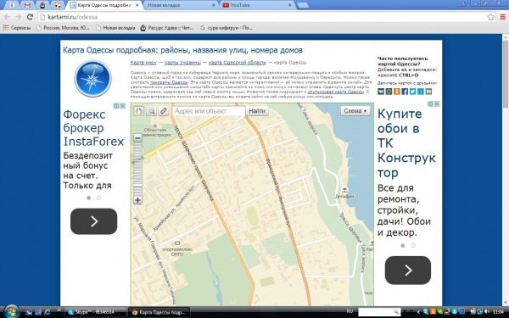
Task: Close the left Forex ad
Action: pos(122,106)
